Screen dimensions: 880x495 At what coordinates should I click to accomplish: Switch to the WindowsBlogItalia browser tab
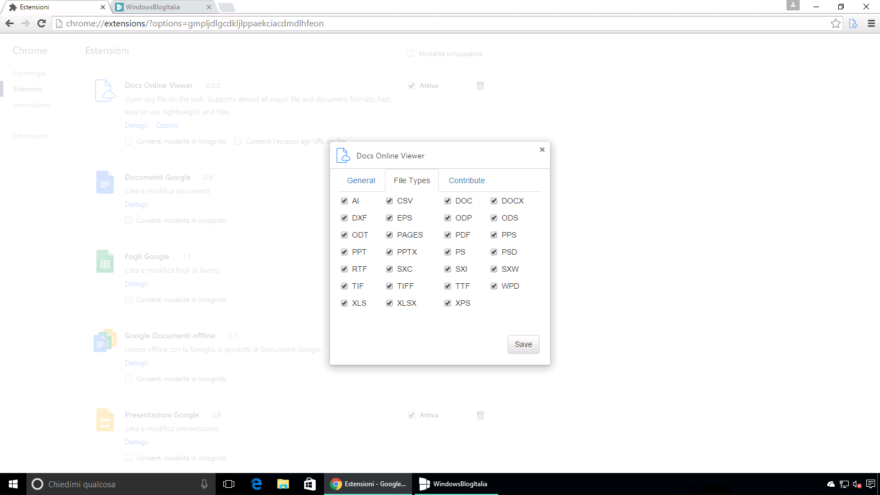click(163, 7)
